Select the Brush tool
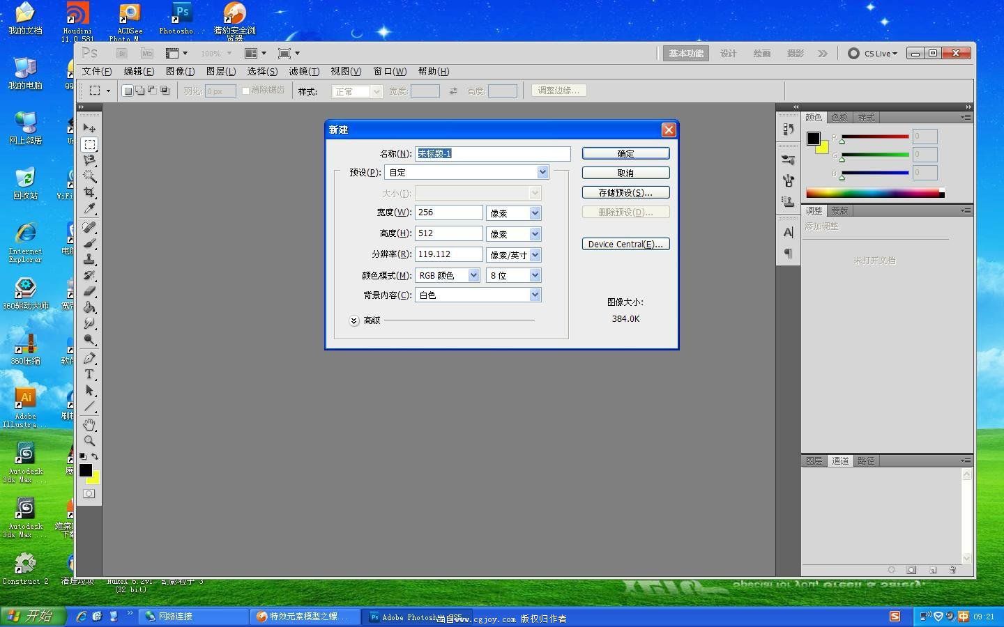Screen dimensions: 1004x627 click(89, 243)
